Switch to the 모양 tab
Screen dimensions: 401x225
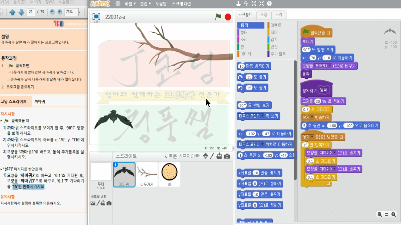coord(264,14)
